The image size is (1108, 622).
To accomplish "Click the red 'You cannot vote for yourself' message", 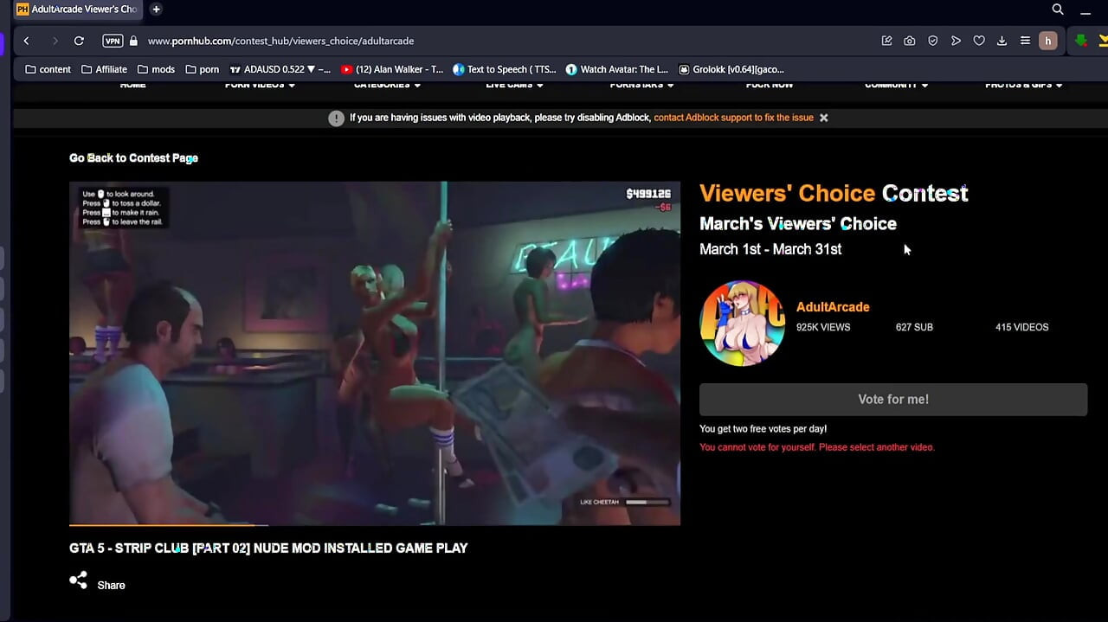I will click(817, 447).
